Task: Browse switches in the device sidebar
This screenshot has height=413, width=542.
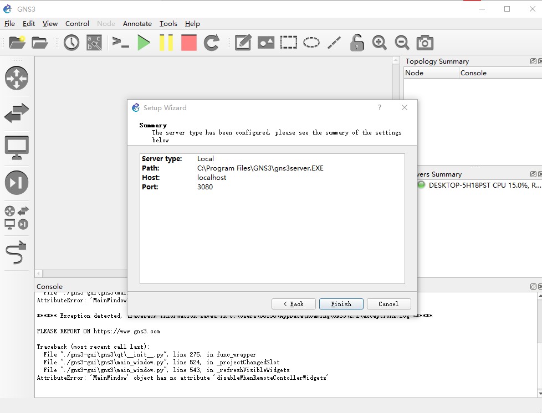Action: pyautogui.click(x=17, y=112)
